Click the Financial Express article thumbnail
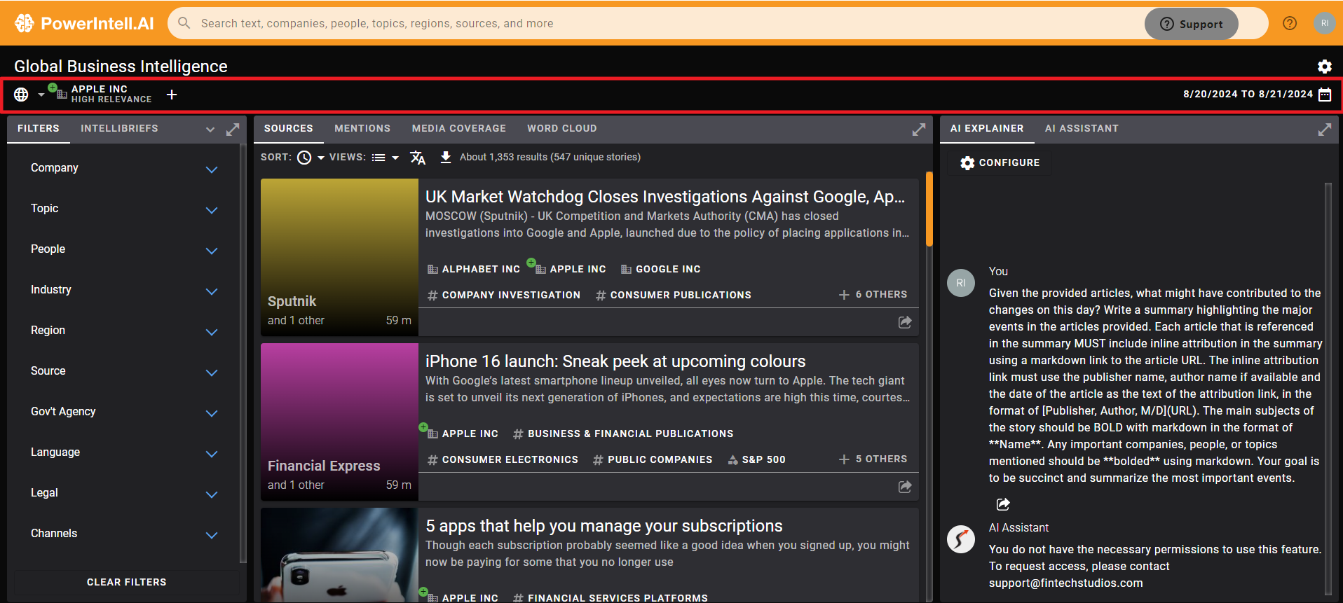1343x603 pixels. [339, 422]
